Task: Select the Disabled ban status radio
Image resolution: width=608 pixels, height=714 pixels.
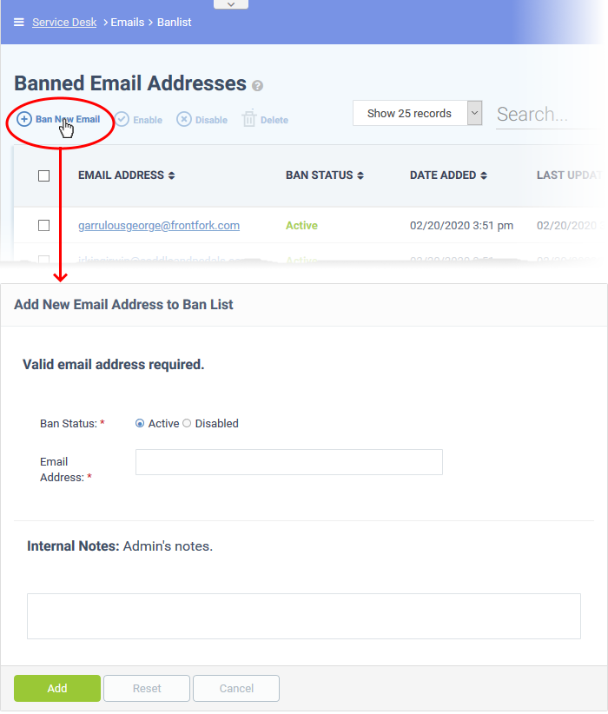Action: 187,424
